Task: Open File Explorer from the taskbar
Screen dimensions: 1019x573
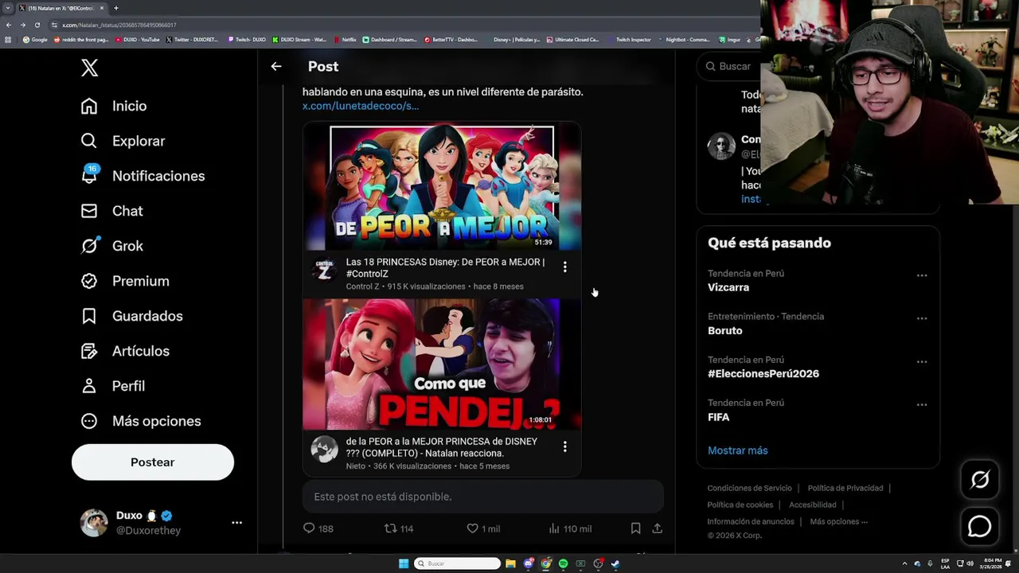Action: (x=510, y=563)
